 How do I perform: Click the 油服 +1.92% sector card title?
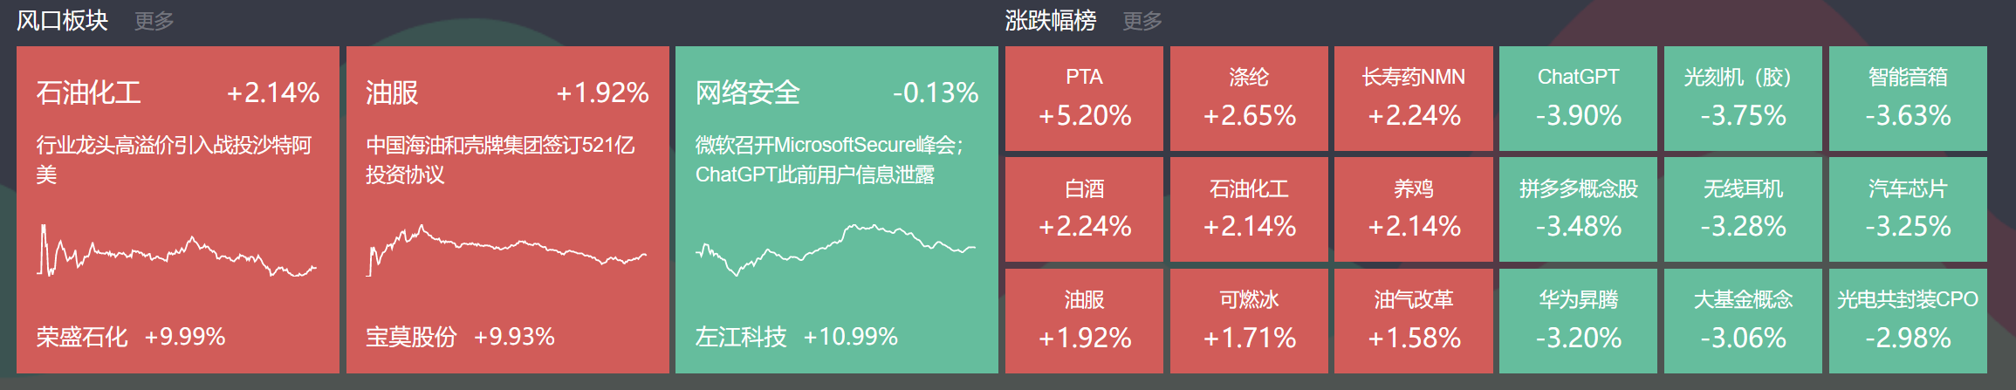[x=393, y=92]
